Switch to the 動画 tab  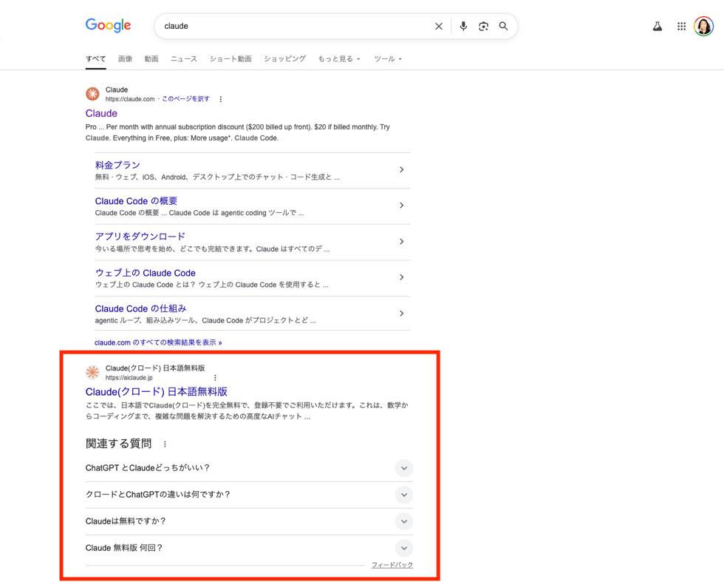pyautogui.click(x=151, y=58)
